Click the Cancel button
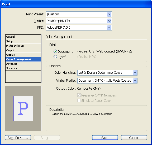This screenshot has width=152, height=145. pyautogui.click(x=134, y=138)
